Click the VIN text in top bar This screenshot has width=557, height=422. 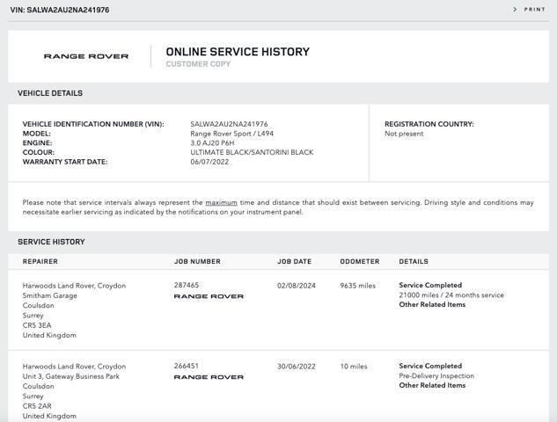click(x=60, y=10)
